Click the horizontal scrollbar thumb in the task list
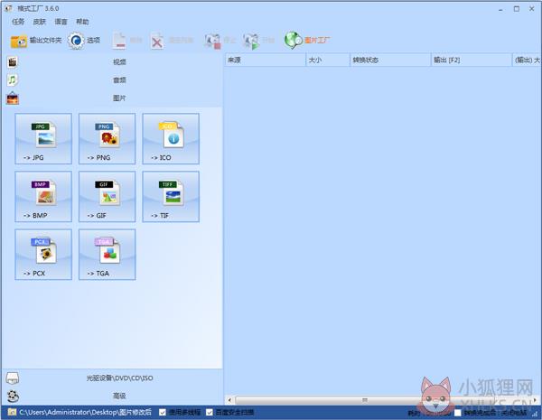Image resolution: width=542 pixels, height=420 pixels. click(x=365, y=400)
